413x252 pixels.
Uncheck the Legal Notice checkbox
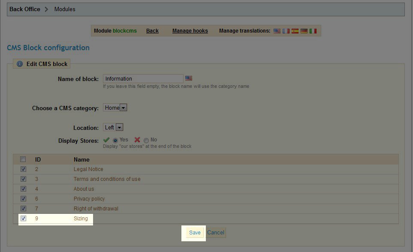tap(24, 169)
